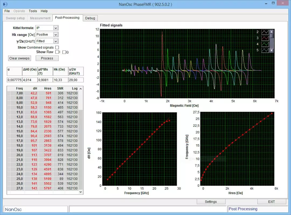Toggle Show Raw I checkbox

coord(57,52)
